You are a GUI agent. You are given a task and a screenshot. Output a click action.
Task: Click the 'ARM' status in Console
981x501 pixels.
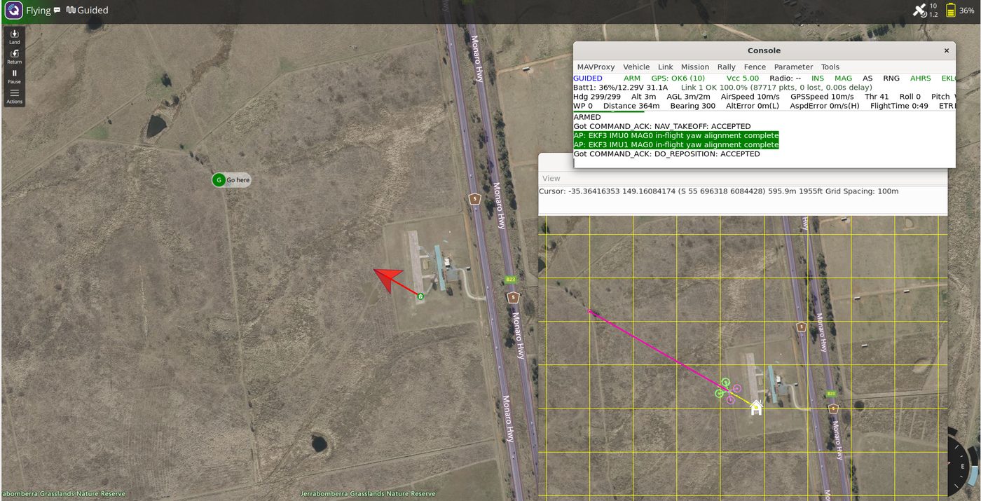pyautogui.click(x=632, y=78)
